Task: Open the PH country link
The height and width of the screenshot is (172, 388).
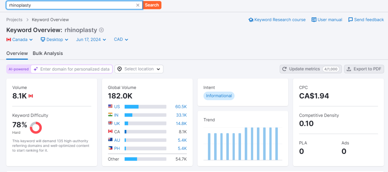Action: click(117, 149)
